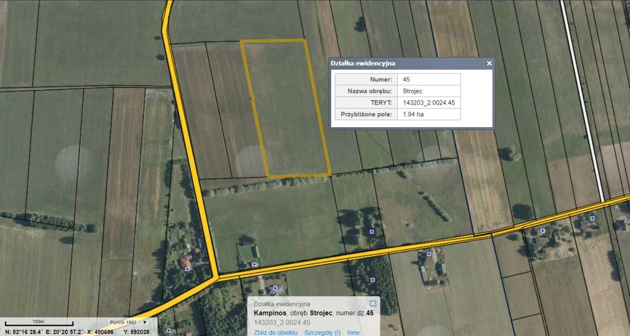Select the parcel number value 45

click(429, 80)
